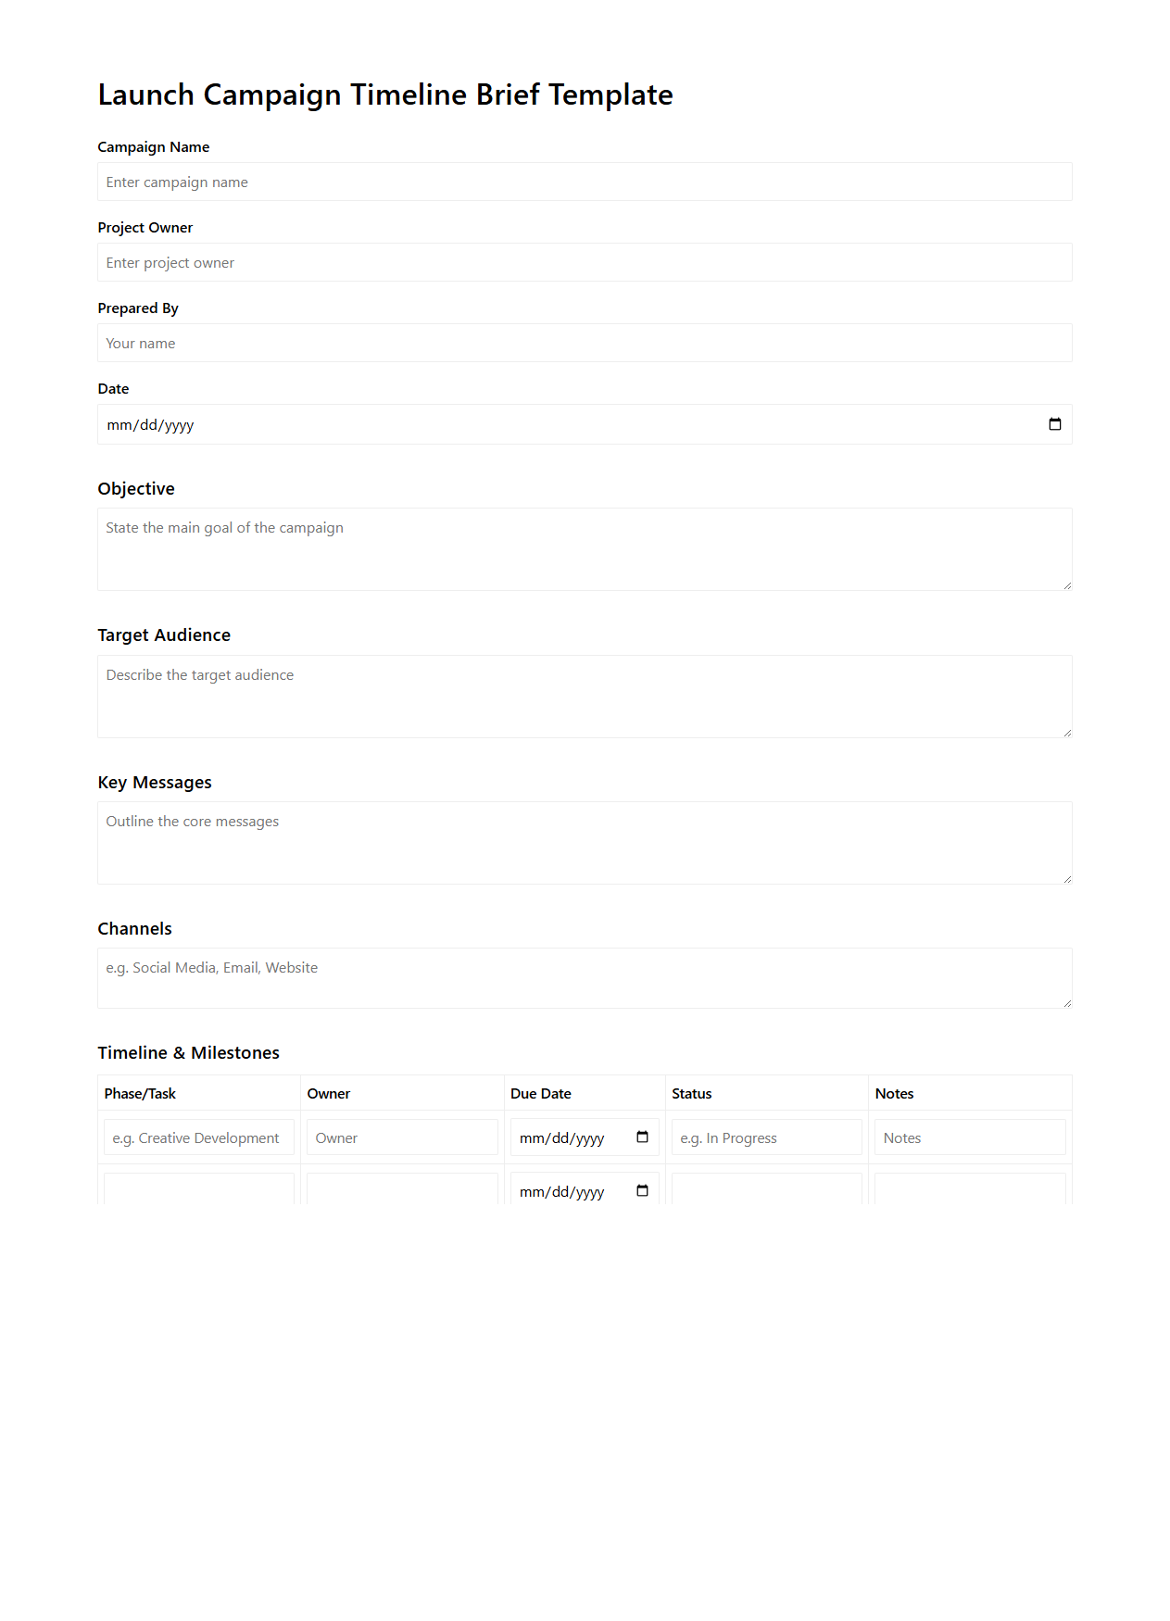Image resolution: width=1170 pixels, height=1621 pixels.
Task: Click inside the Objective text area
Action: (x=584, y=547)
